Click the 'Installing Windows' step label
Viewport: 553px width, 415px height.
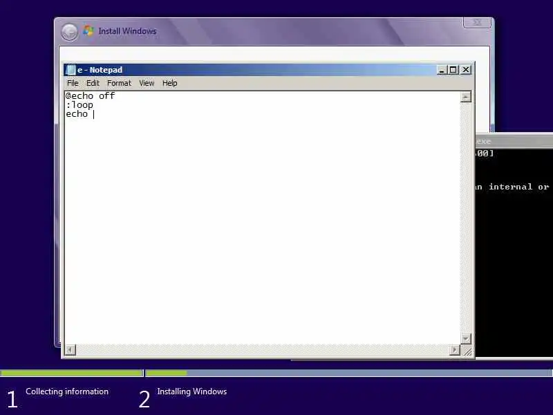point(192,391)
